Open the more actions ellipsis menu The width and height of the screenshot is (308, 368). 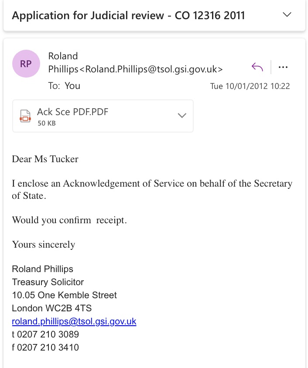click(283, 67)
